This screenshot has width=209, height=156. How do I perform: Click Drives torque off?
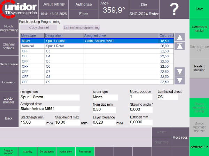click(199, 48)
